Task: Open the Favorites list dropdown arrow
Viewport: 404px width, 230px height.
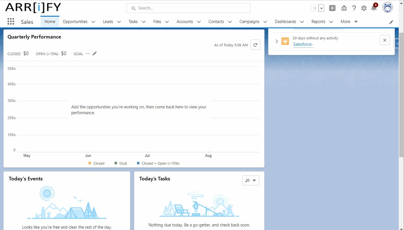Action: [x=321, y=8]
